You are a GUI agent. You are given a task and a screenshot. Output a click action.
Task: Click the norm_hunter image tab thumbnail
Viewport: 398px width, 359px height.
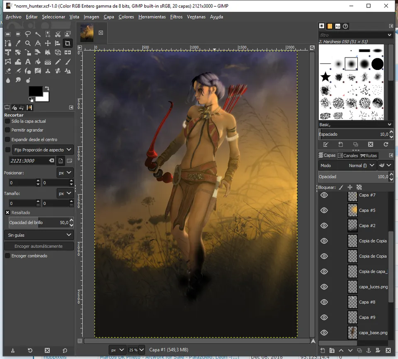click(x=87, y=33)
